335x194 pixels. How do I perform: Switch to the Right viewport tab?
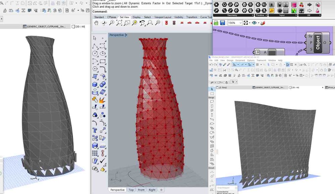click(152, 190)
